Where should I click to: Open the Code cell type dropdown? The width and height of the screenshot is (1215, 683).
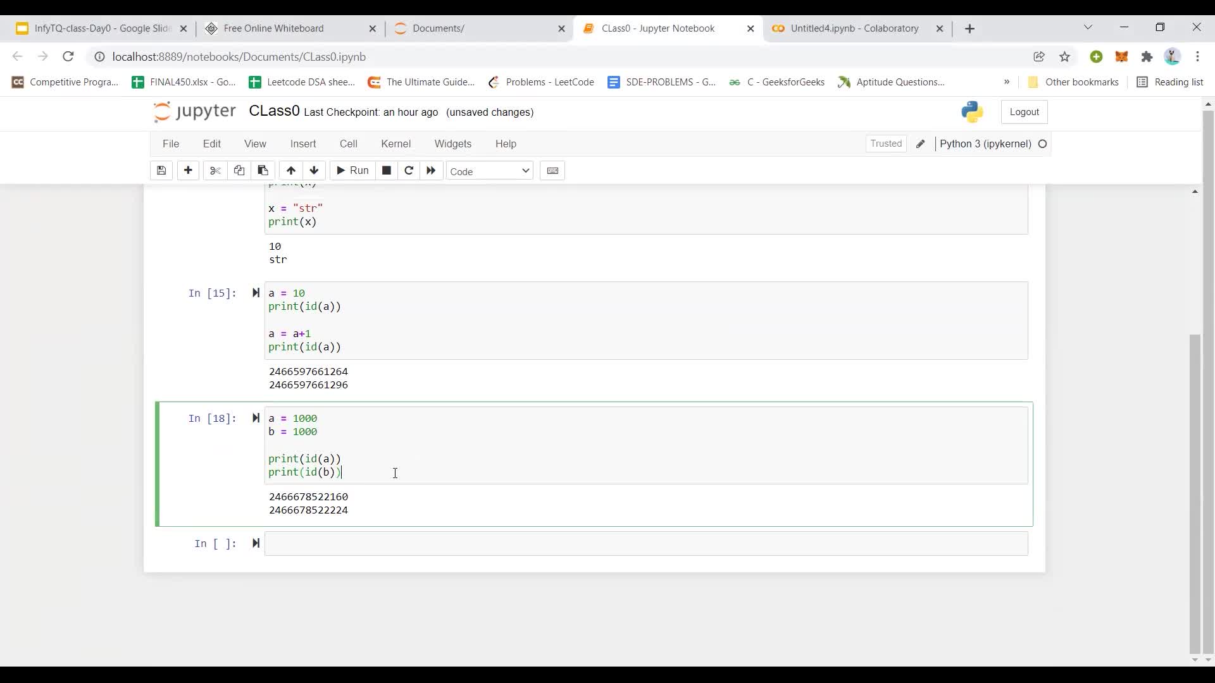click(x=489, y=171)
